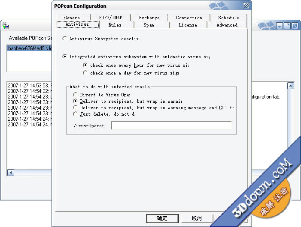Maximize the background POPcon window
301x227 pixels.
coord(287,26)
